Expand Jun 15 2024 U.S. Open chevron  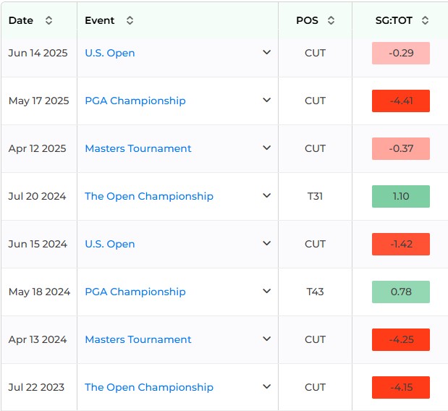pos(266,243)
